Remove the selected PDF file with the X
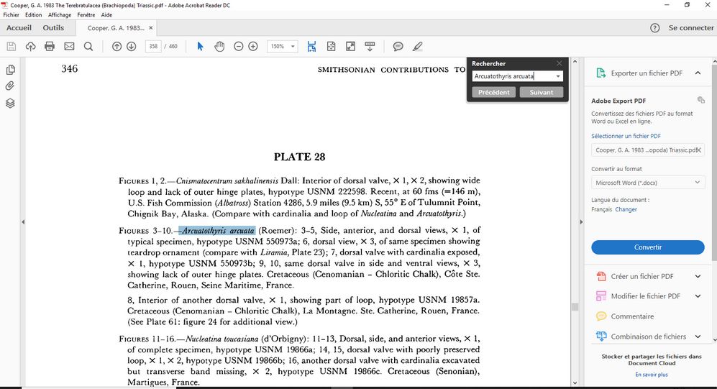This screenshot has width=717, height=389. [x=698, y=150]
